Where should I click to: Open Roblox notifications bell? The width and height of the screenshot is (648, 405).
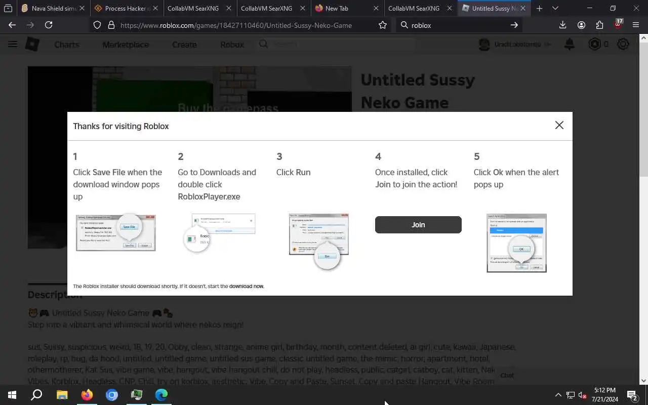570,44
